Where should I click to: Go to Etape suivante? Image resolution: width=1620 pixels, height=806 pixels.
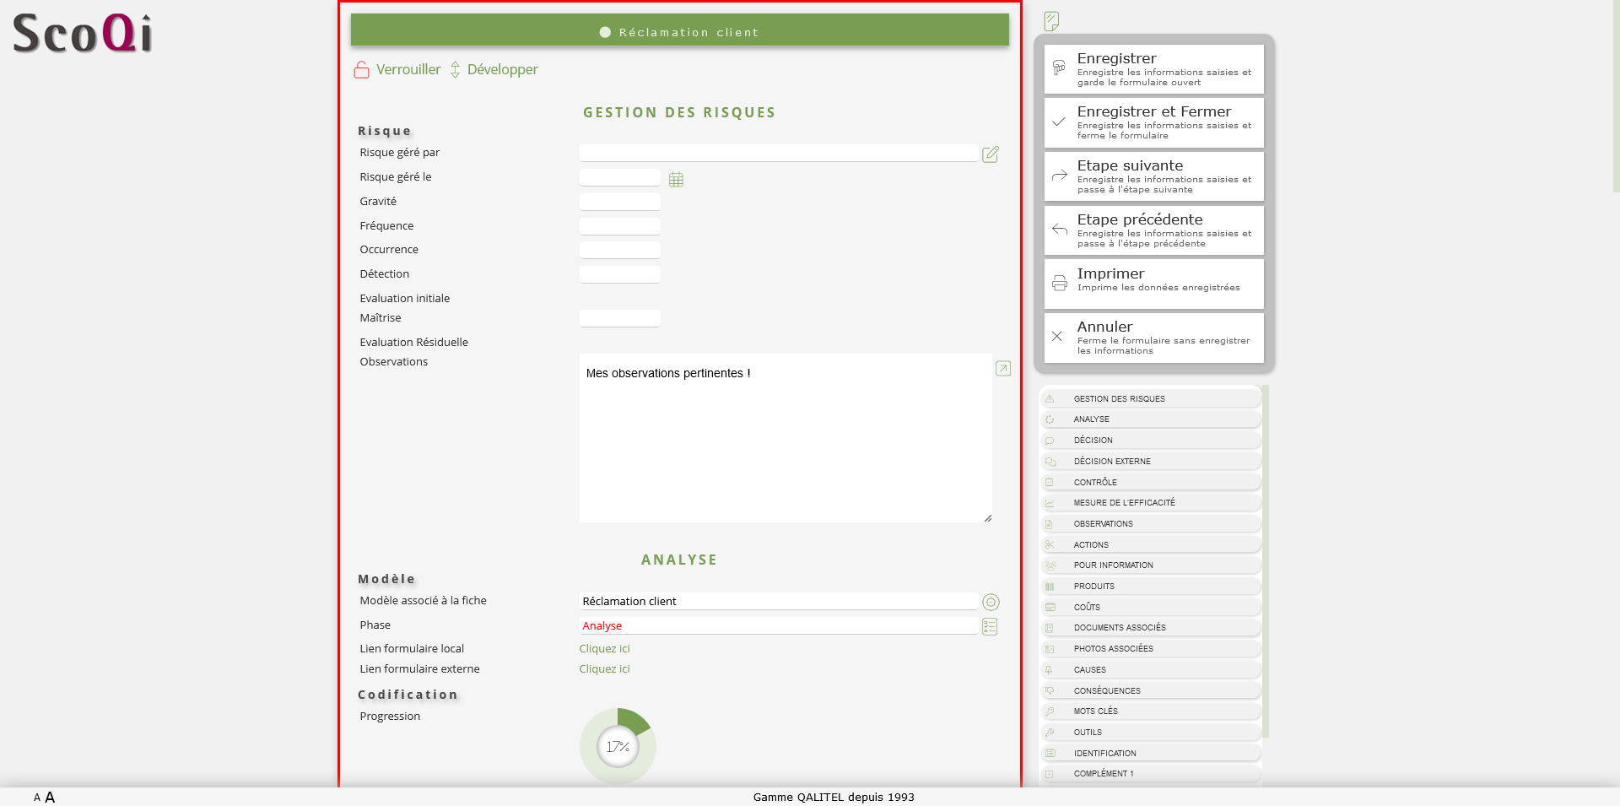(1154, 176)
